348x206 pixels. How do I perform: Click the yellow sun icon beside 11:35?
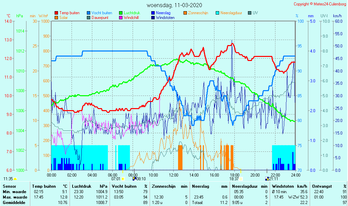tap(15, 179)
